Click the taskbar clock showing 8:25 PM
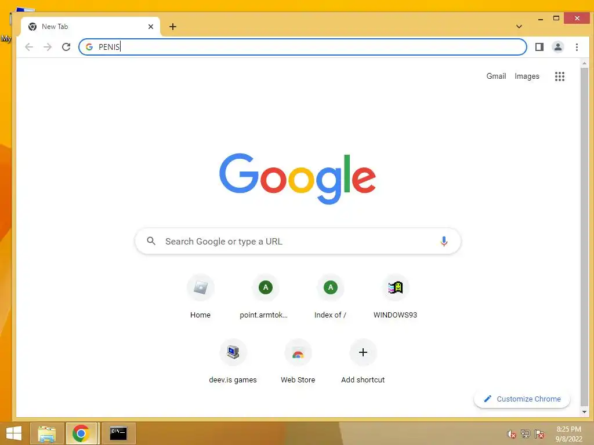Viewport: 594px width, 445px height. [x=568, y=433]
